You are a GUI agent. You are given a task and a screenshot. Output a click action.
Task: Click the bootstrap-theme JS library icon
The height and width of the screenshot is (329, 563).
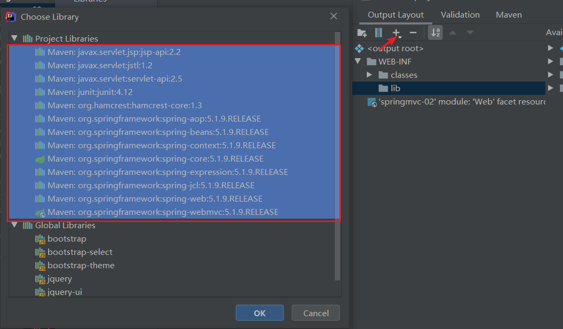40,266
